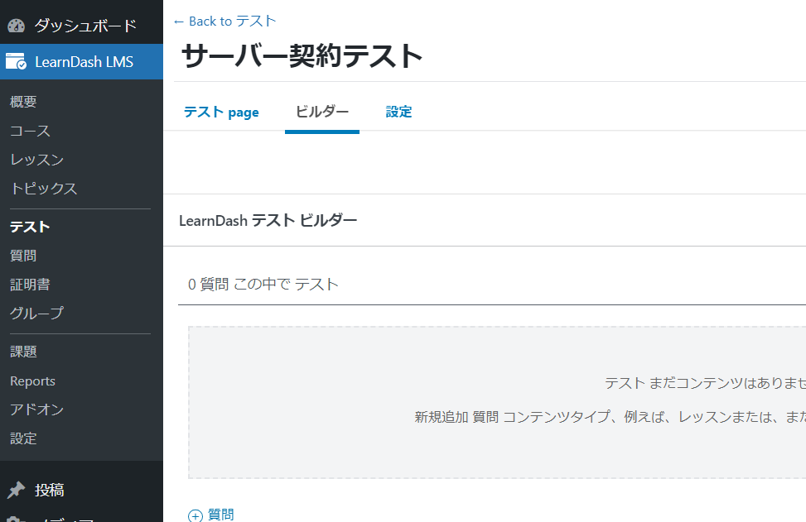The image size is (806, 522).
Task: Open レッスン in the LearnDash menu
Action: coord(36,160)
